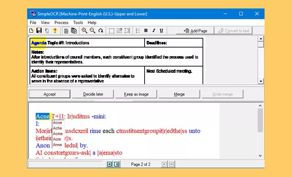Screen dimensions: 292x177
Task: Click the region with pencil icon
Action: (119, 31)
